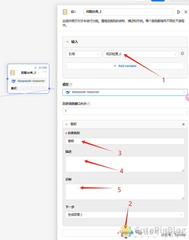The image size is (189, 240).
Task: Delete the 售前 category with X
Action: coord(183,124)
